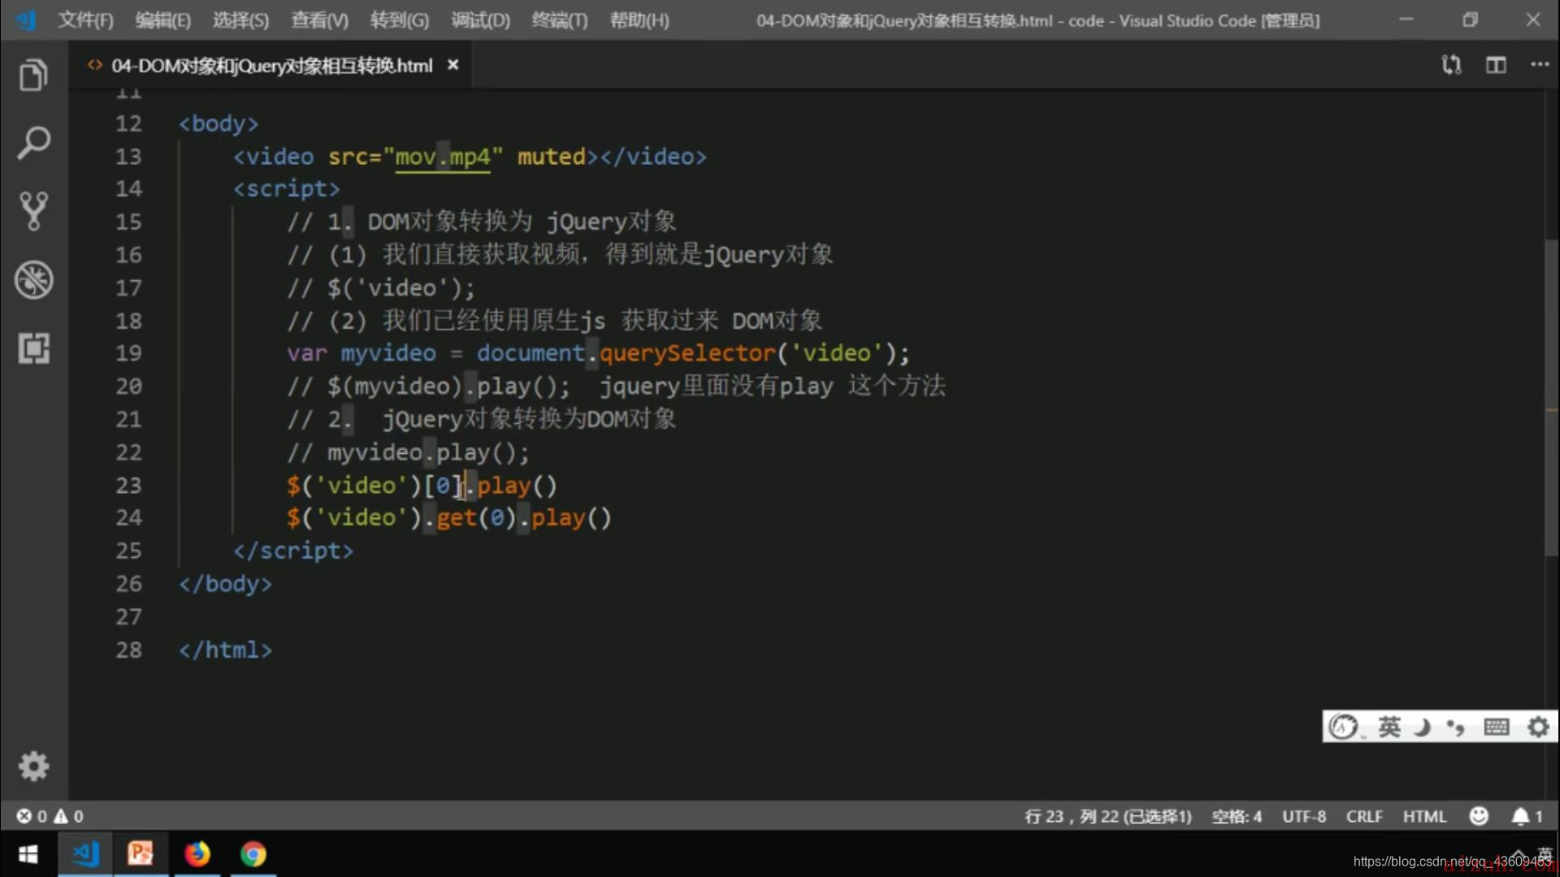Open the 文件(F) menu
The height and width of the screenshot is (877, 1560).
pos(85,20)
